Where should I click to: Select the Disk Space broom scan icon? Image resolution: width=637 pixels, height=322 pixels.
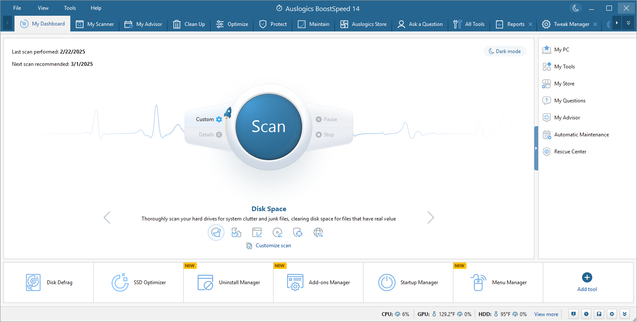tap(216, 232)
